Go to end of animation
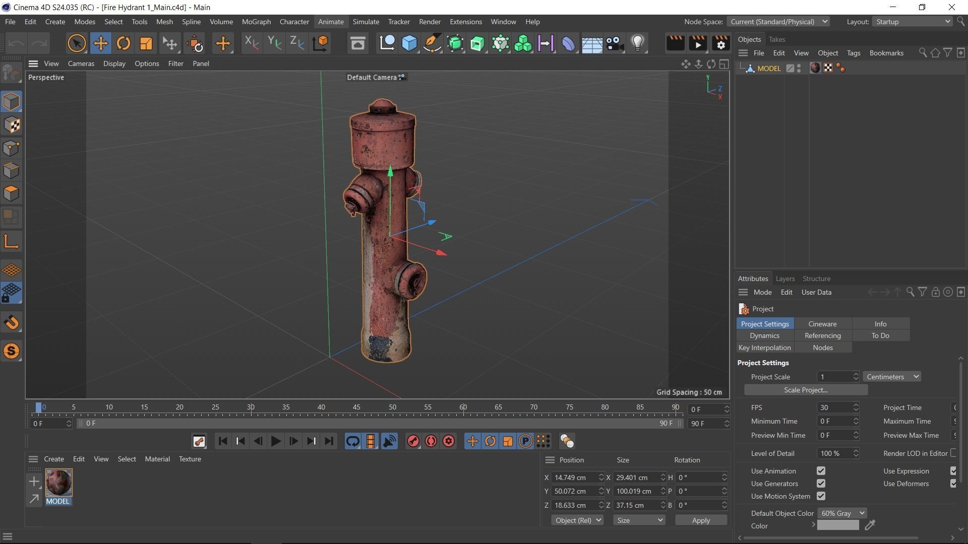This screenshot has height=544, width=968. click(329, 442)
